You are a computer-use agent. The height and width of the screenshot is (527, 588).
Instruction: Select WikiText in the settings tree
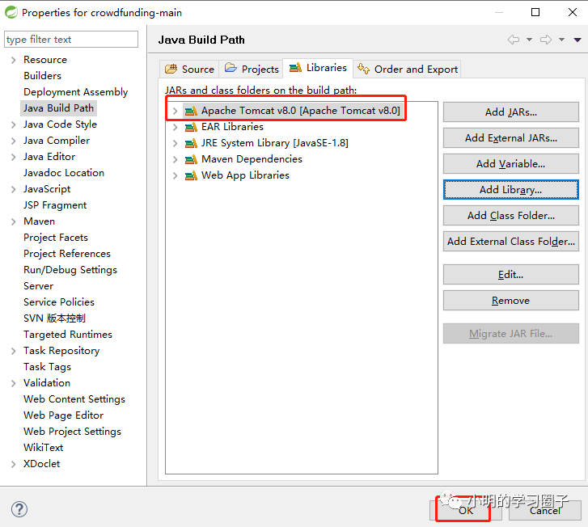point(43,448)
